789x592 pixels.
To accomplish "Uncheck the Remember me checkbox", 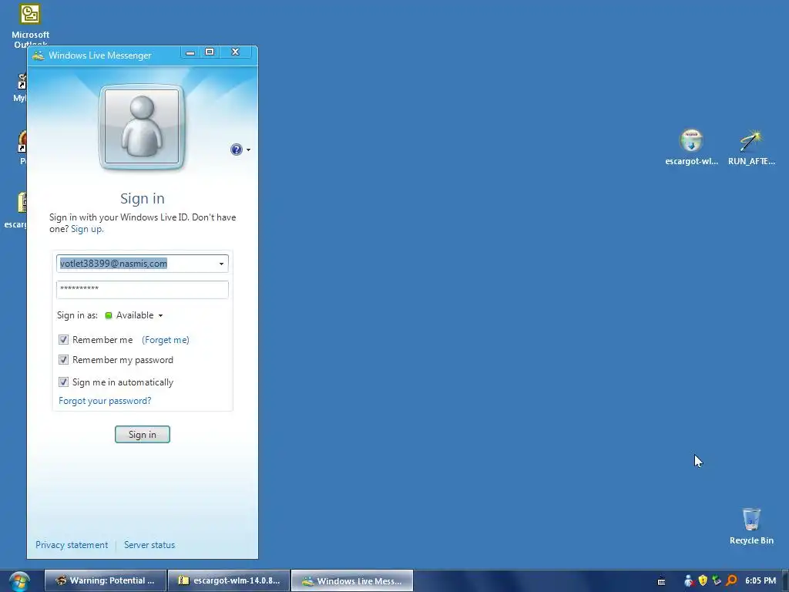I will [x=63, y=340].
